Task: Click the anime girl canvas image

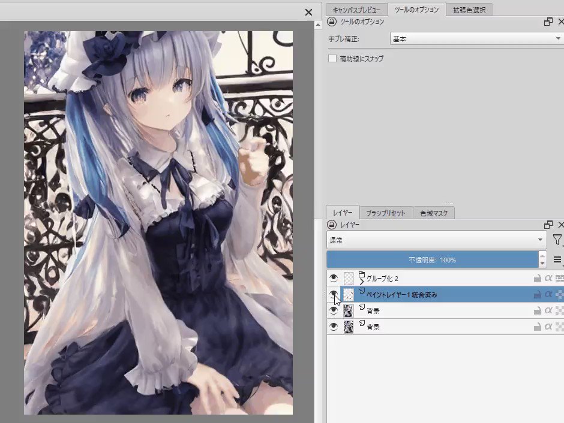Action: click(x=158, y=223)
